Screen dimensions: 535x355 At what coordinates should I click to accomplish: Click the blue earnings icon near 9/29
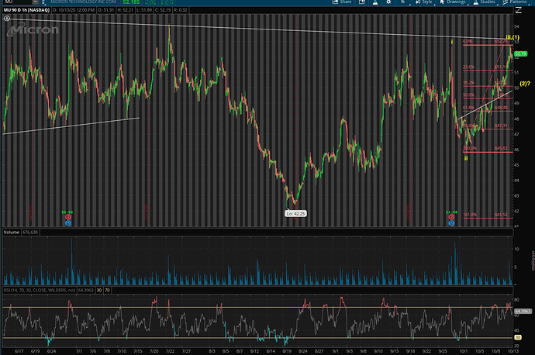pyautogui.click(x=452, y=222)
